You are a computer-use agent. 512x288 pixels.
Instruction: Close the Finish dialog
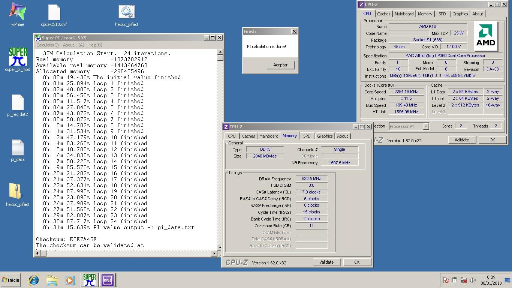[294, 31]
